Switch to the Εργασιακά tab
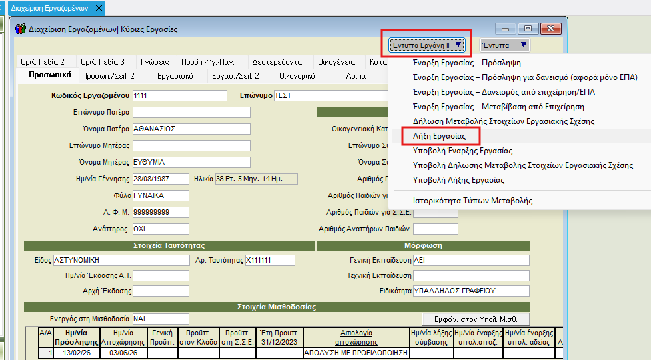The image size is (651, 360). tap(175, 76)
